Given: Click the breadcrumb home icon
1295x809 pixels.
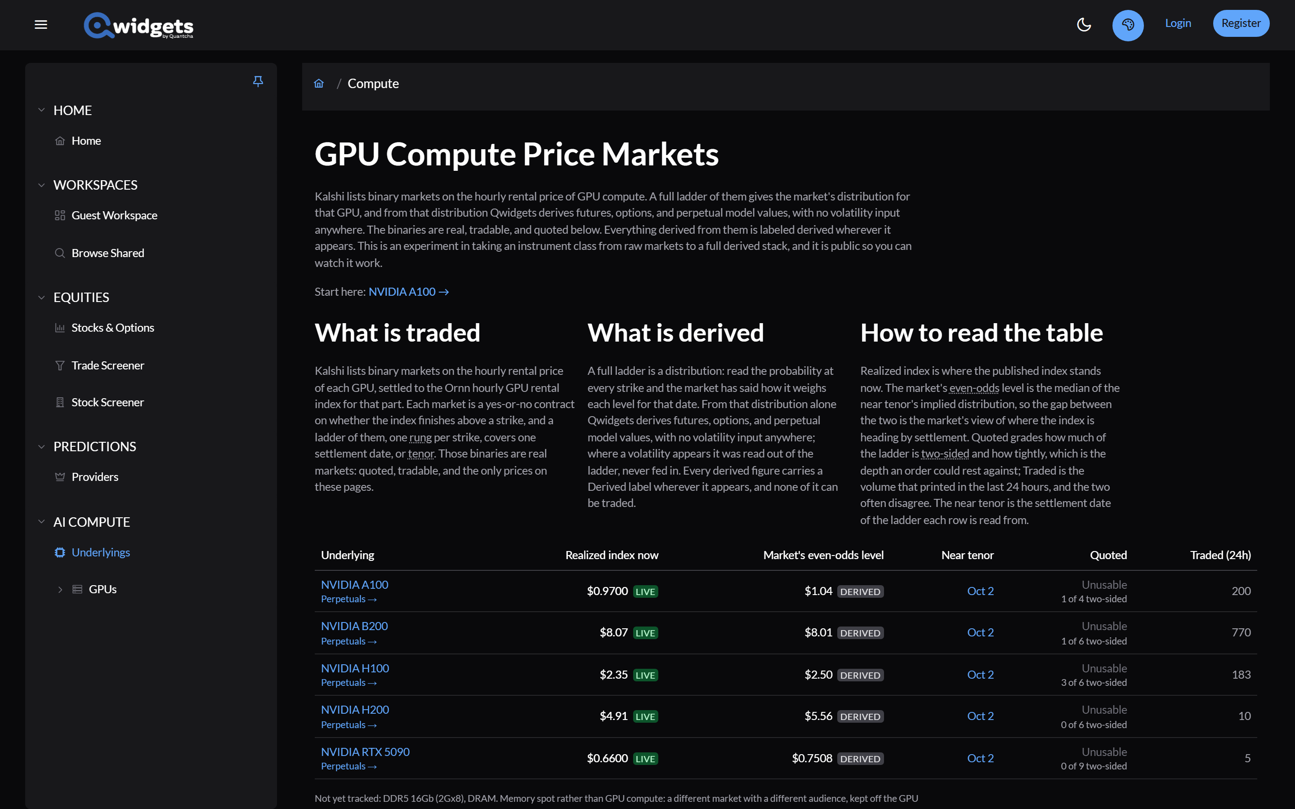Looking at the screenshot, I should coord(319,84).
